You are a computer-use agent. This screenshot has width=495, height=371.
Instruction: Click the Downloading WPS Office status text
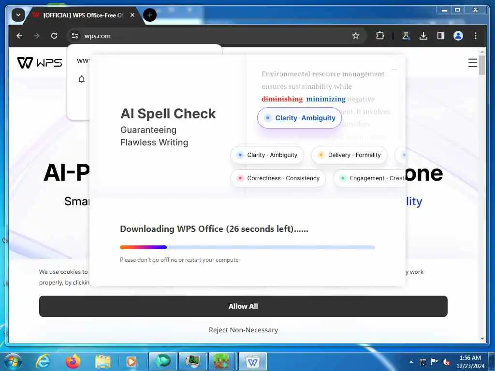coord(214,228)
